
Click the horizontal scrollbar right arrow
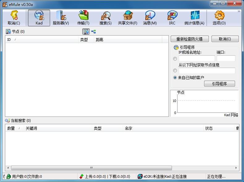click(x=236, y=168)
